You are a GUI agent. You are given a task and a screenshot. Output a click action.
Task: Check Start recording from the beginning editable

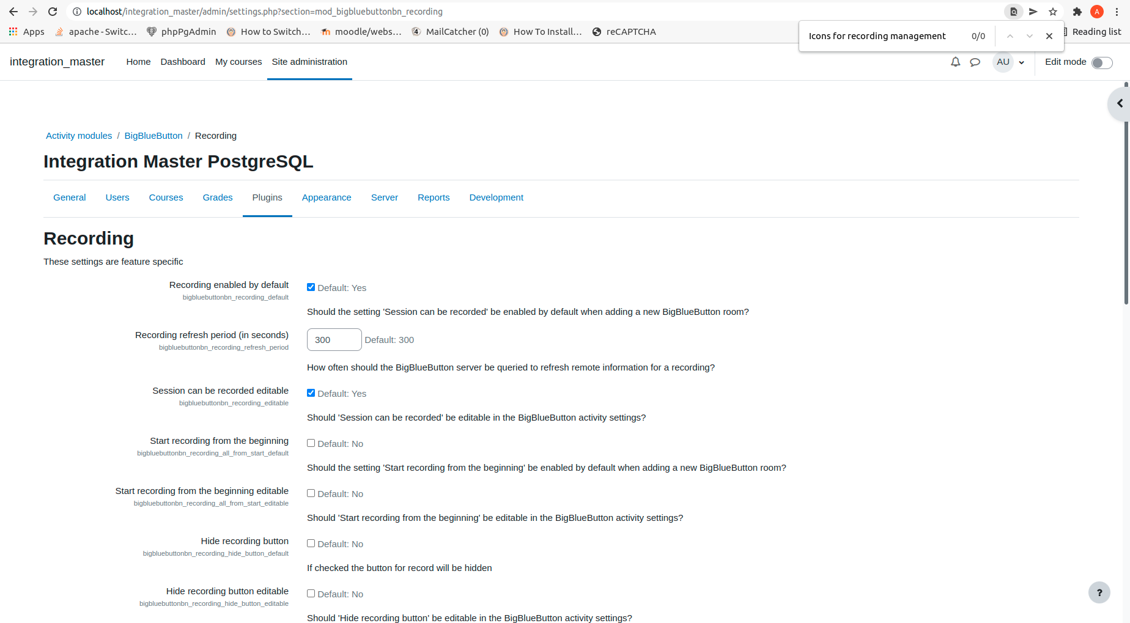click(x=311, y=493)
